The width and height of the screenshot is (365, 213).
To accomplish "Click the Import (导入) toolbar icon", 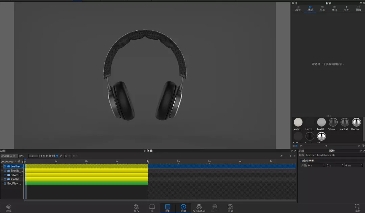I will 136,208.
